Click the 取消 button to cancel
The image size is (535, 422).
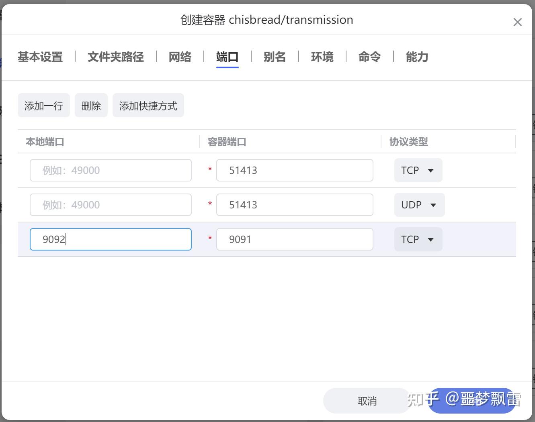367,400
